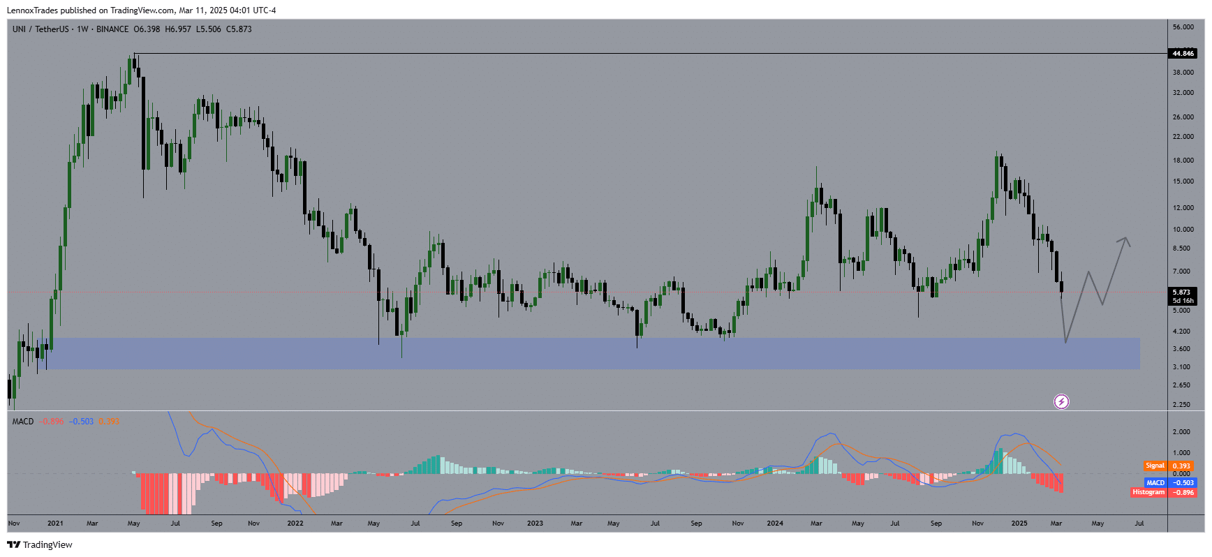Select the high value H6.957
The height and width of the screenshot is (557, 1212).
click(x=178, y=29)
